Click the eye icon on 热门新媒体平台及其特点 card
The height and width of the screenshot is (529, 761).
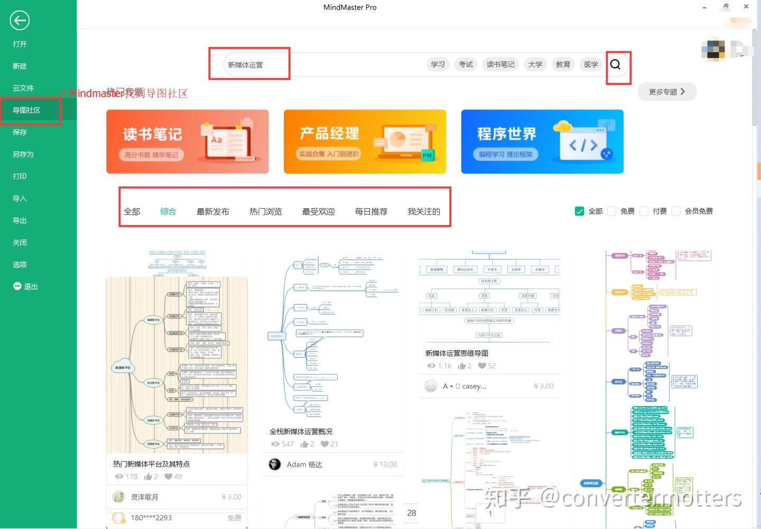click(119, 477)
